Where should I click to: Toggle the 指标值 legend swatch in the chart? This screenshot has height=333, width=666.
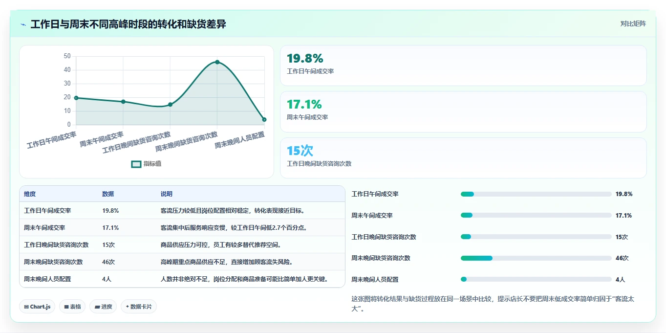[x=136, y=164]
